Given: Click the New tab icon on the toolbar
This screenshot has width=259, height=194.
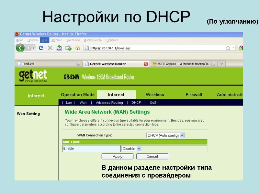Looking at the screenshot, I should [68, 48].
